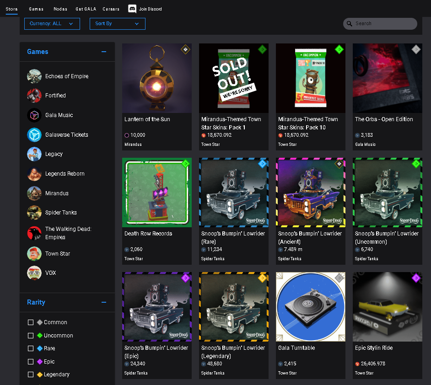Click the search magnifier icon

pyautogui.click(x=350, y=24)
